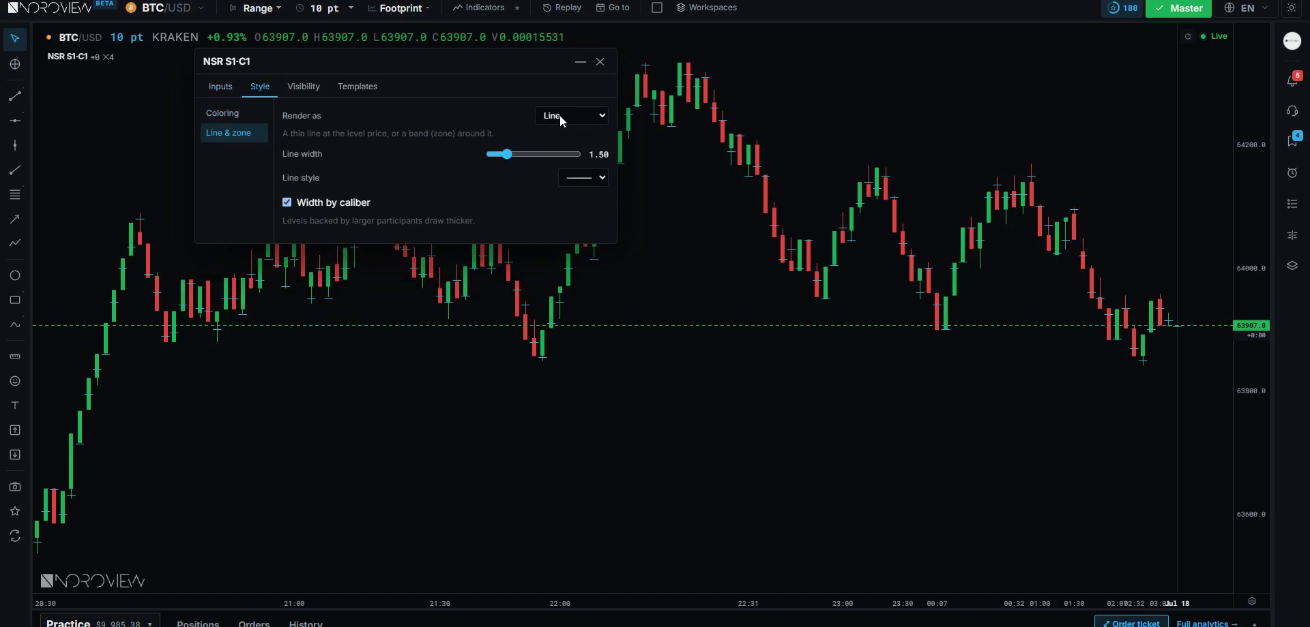Toggle favorite star next to Indicators
Screen dimensions: 1310x627
point(517,8)
